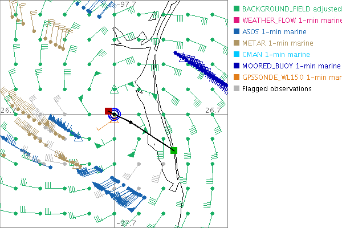Click the -97.7 longitude label at top
This screenshot has height=228, width=342.
pos(125,5)
